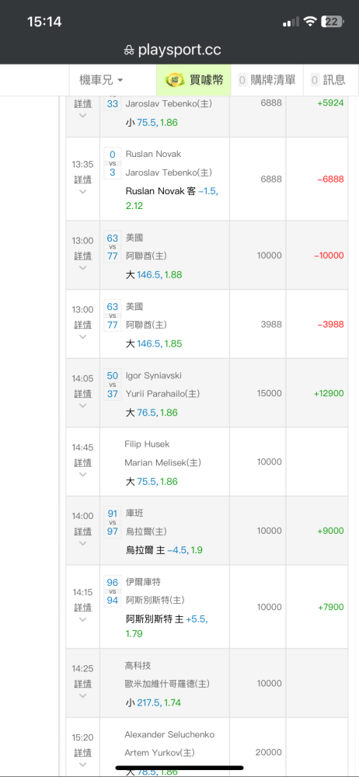Tap the 50 vs 37 score box

point(113,384)
